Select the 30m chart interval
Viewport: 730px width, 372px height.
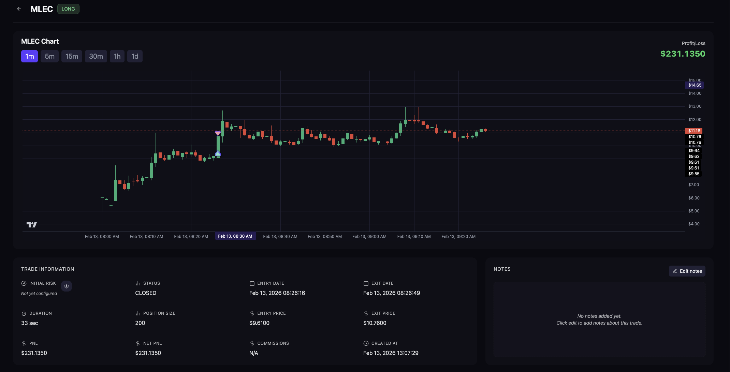pyautogui.click(x=96, y=56)
